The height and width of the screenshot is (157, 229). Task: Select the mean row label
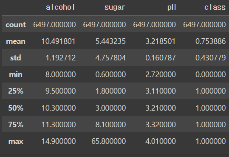16,41
